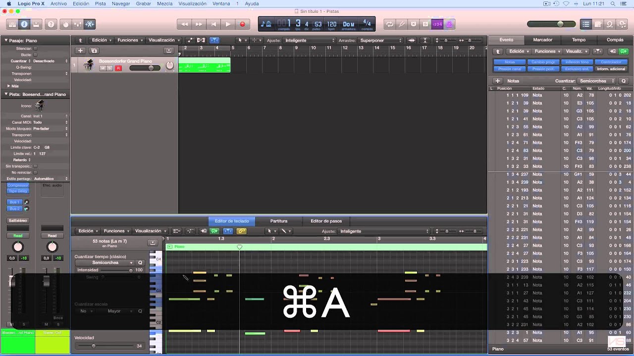
Task: Toggle the Editors scissors icon
Action: click(x=90, y=24)
